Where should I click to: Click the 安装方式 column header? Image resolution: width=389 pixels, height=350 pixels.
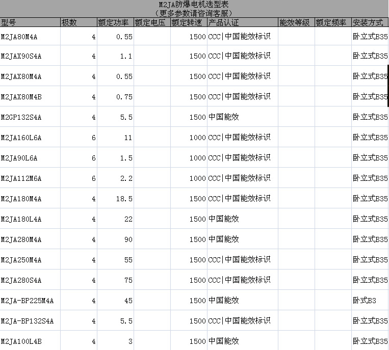click(370, 23)
